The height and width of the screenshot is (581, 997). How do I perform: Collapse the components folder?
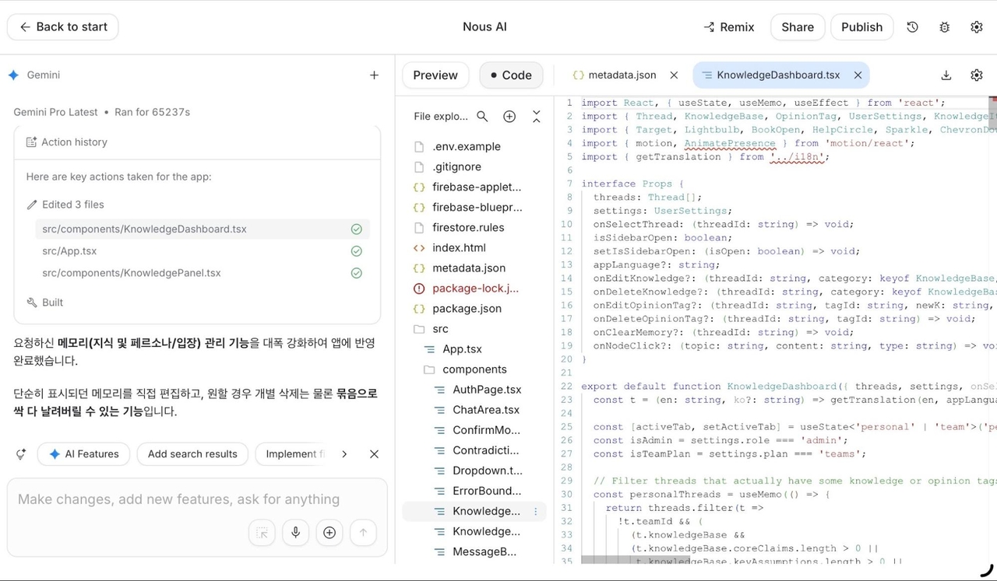click(x=474, y=369)
